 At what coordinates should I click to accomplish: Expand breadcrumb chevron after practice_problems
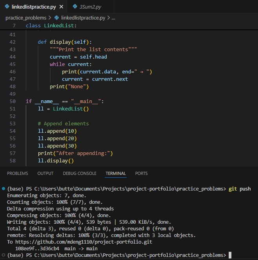point(50,18)
